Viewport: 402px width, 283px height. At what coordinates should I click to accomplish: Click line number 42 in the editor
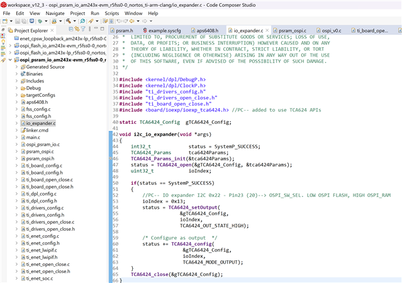(x=115, y=135)
